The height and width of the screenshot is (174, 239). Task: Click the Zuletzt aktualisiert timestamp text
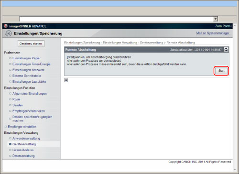[196, 50]
